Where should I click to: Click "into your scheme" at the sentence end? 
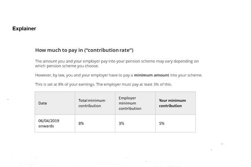[186, 75]
